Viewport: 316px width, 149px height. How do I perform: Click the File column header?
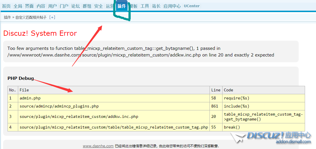[114, 90]
